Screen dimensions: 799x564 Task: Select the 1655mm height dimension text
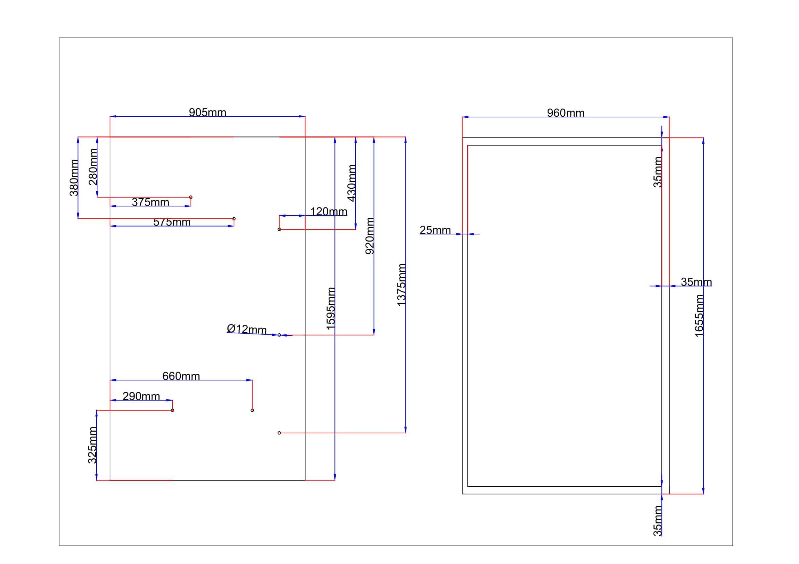(699, 316)
